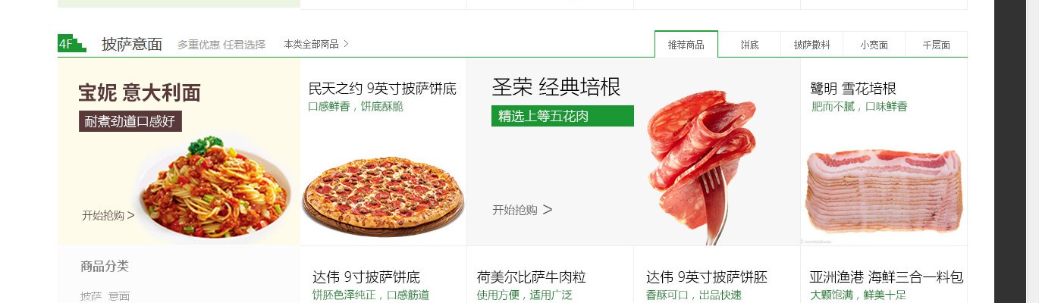
Task: Click 开始抢购 under 宝妮 意大利面
Action: click(108, 215)
